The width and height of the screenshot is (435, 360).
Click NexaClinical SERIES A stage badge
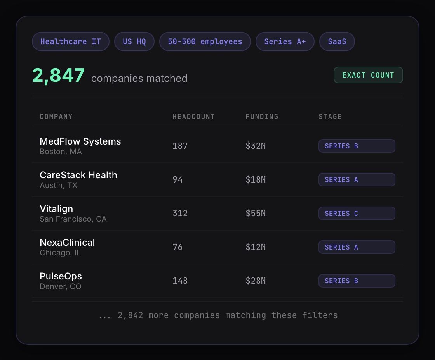(357, 247)
